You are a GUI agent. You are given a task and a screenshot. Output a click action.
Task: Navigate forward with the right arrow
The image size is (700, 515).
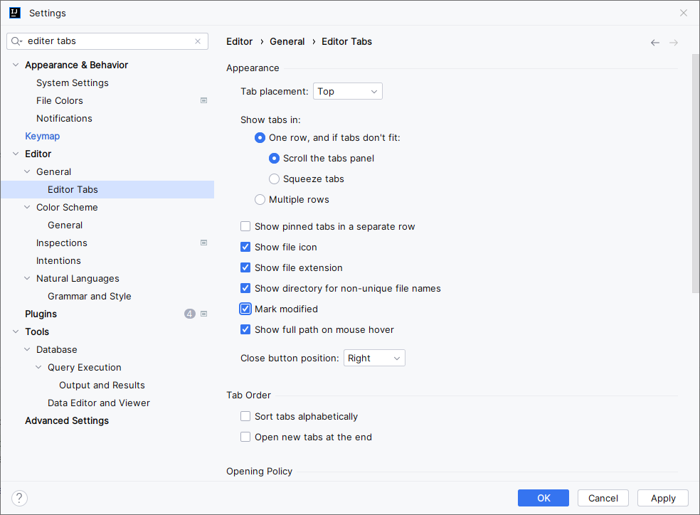(x=674, y=43)
